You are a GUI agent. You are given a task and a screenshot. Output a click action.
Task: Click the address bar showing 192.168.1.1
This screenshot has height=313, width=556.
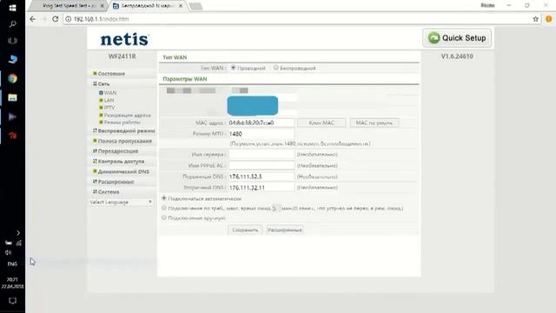pyautogui.click(x=298, y=19)
